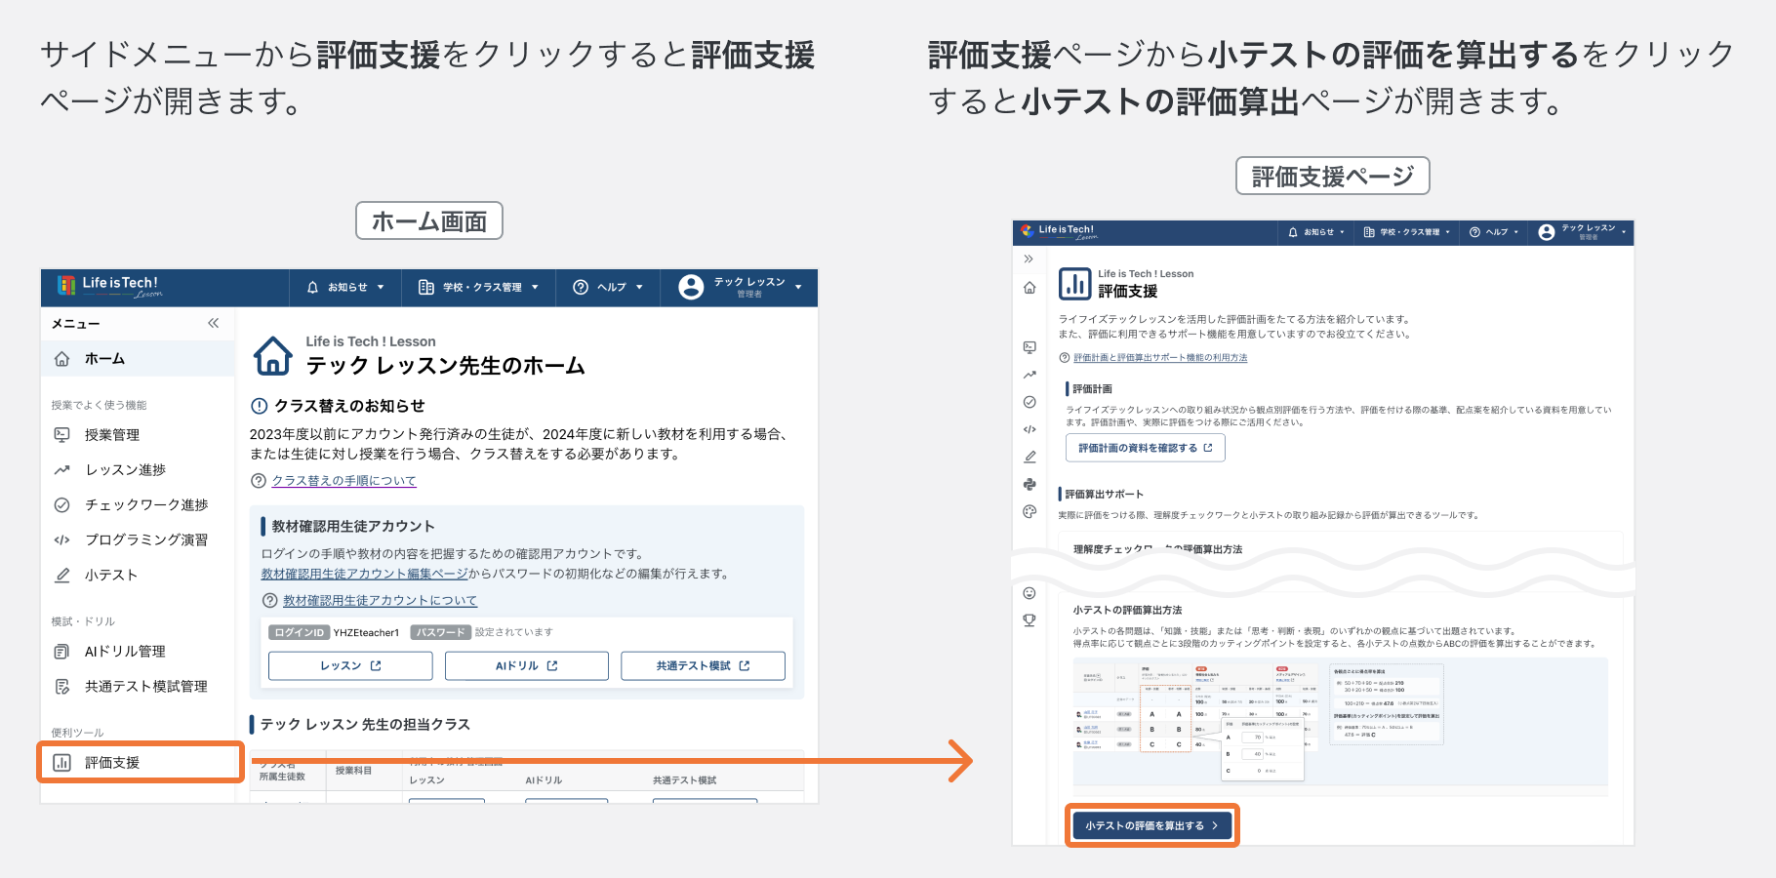Screen dimensions: 1776x878
Task: Click Life is Tech logo on 評価支援 page
Action: (1060, 232)
